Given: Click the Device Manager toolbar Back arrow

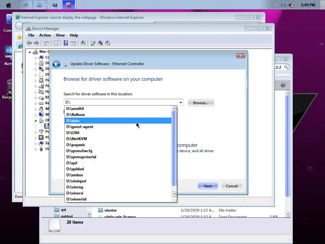Looking at the screenshot, I should click(x=29, y=43).
